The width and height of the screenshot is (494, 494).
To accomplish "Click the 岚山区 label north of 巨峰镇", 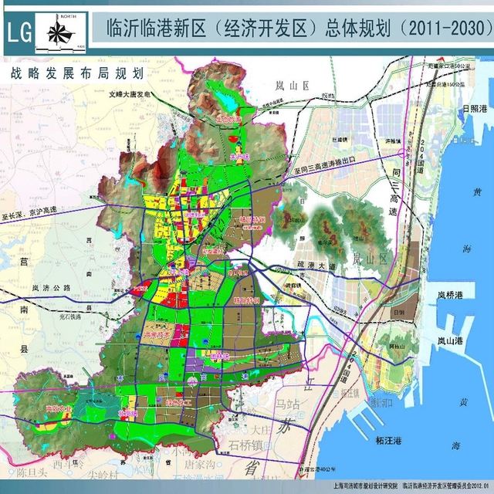I will [292, 86].
